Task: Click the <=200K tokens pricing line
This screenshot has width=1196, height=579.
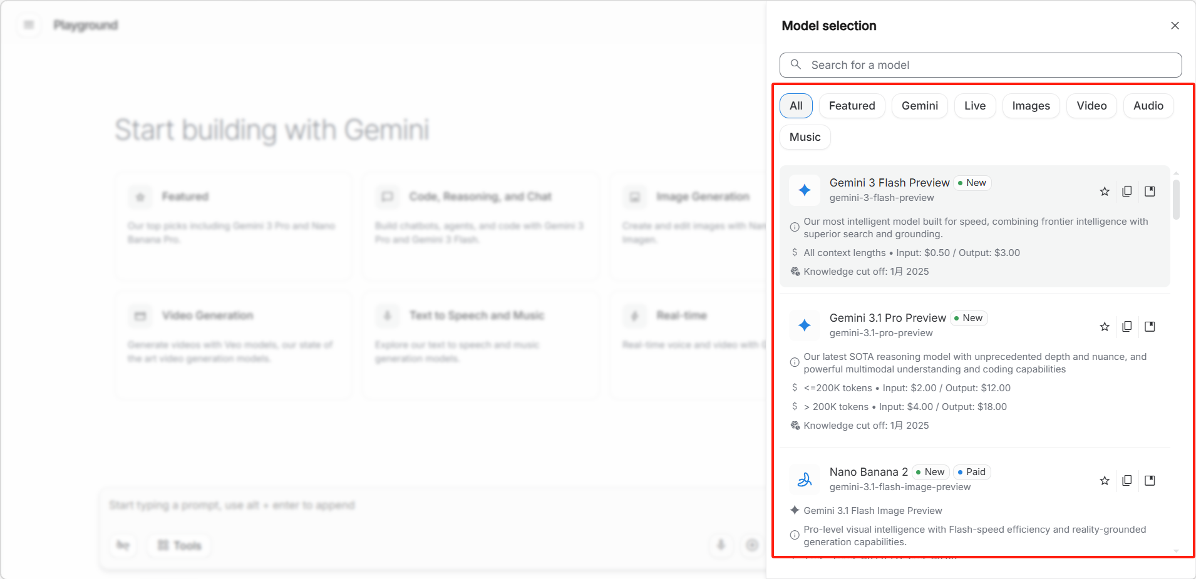Action: point(907,388)
